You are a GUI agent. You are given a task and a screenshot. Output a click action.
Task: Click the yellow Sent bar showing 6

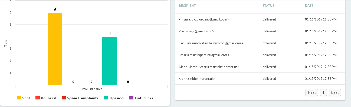point(55,49)
